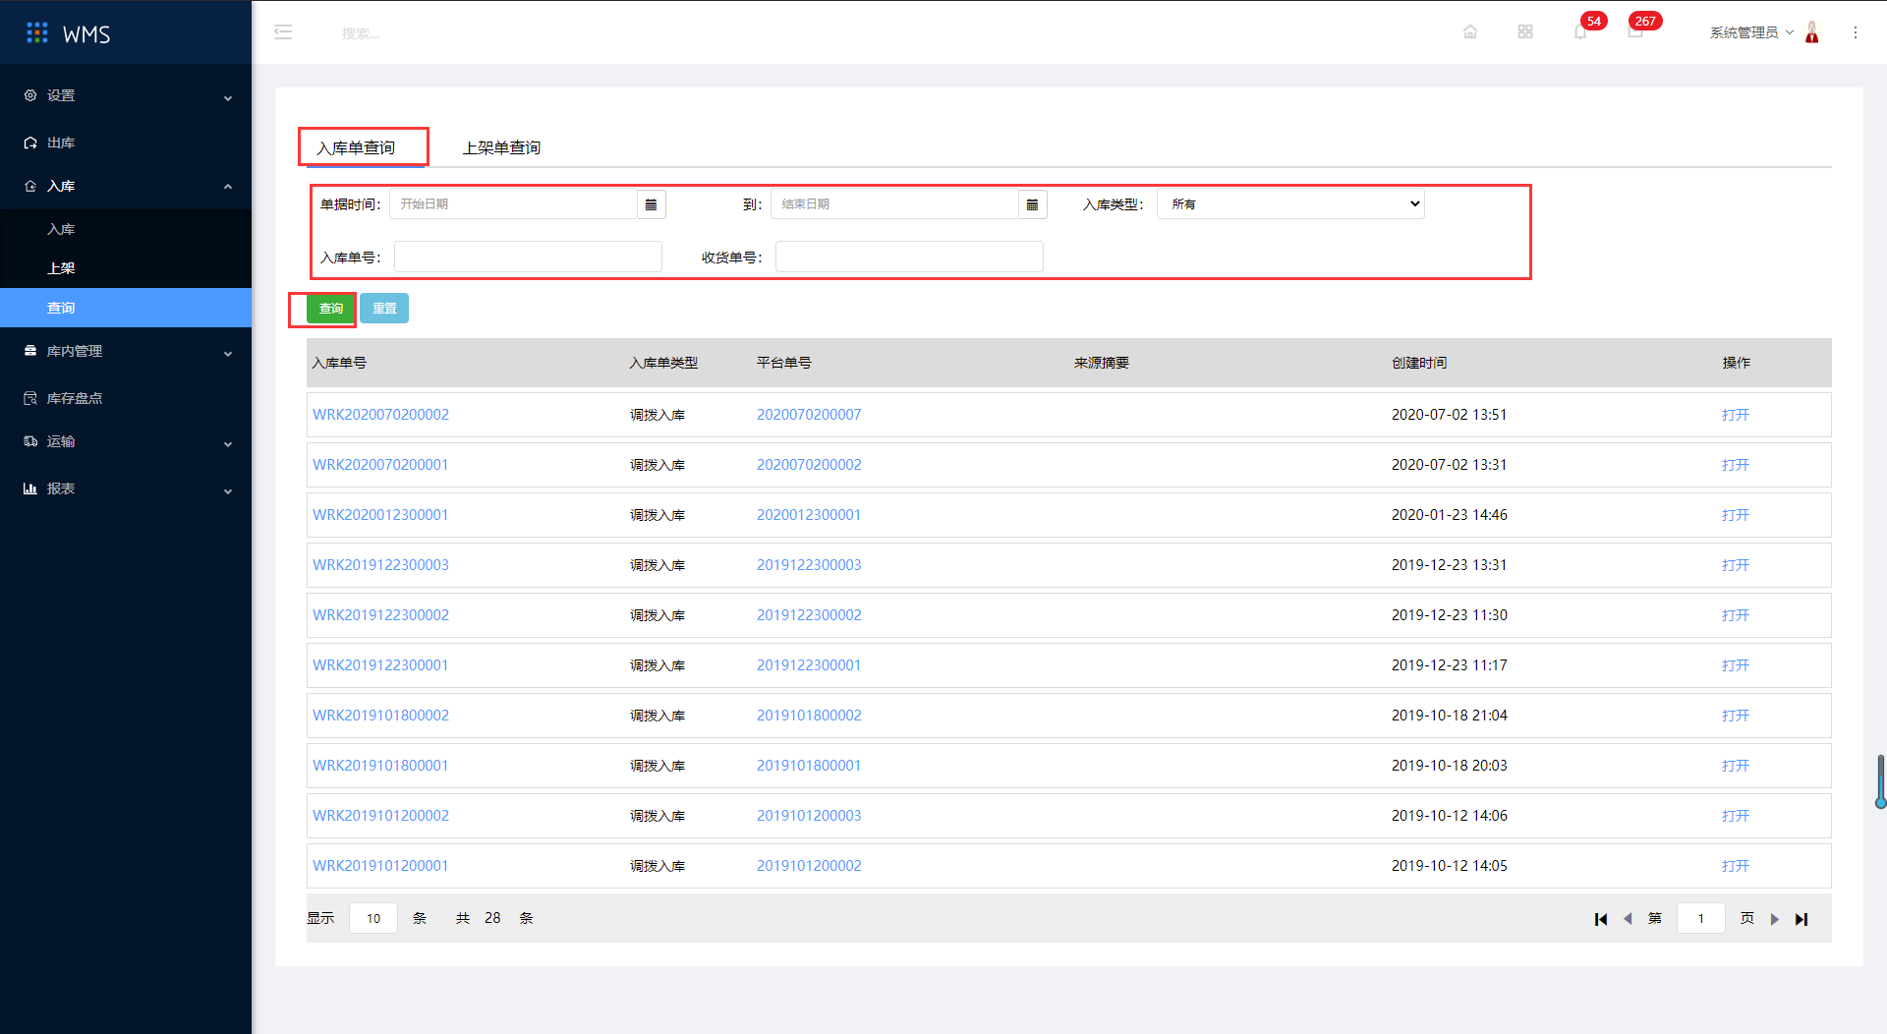
Task: Click the WMS grid logo icon
Action: click(37, 33)
